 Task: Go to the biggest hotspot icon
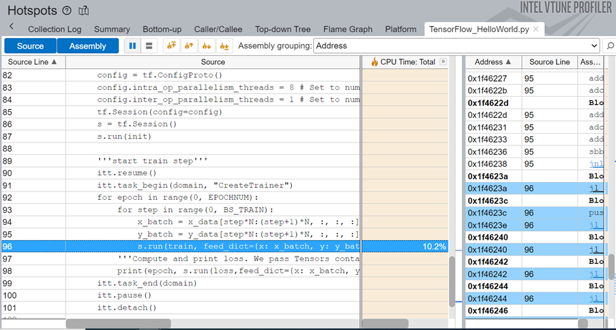pos(171,46)
